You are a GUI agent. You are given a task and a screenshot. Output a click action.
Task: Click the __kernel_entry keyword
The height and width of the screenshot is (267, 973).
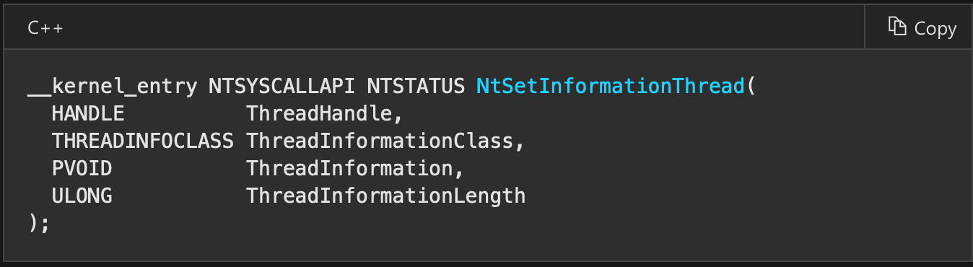[x=113, y=87]
